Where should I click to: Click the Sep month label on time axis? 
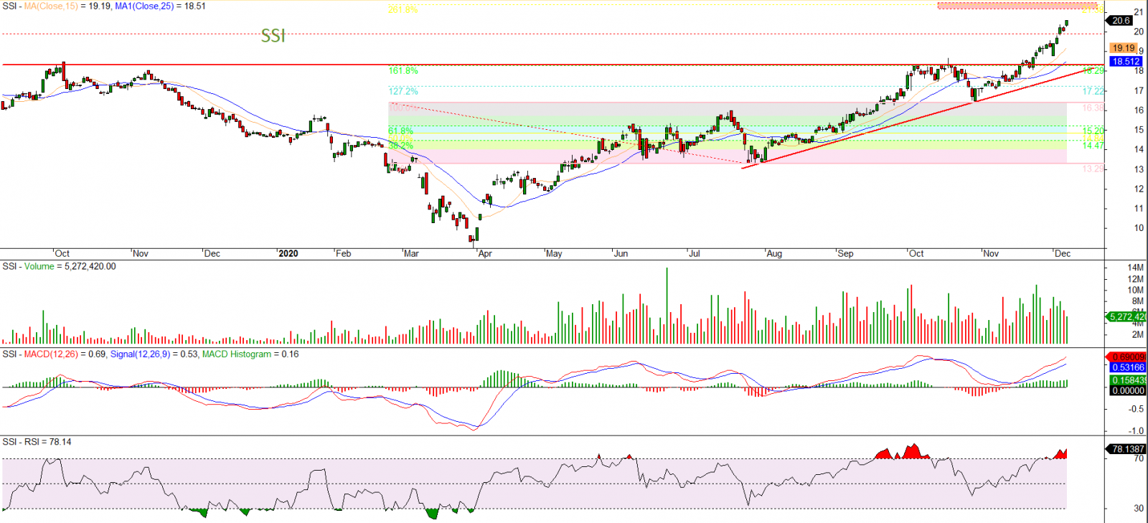(x=846, y=253)
